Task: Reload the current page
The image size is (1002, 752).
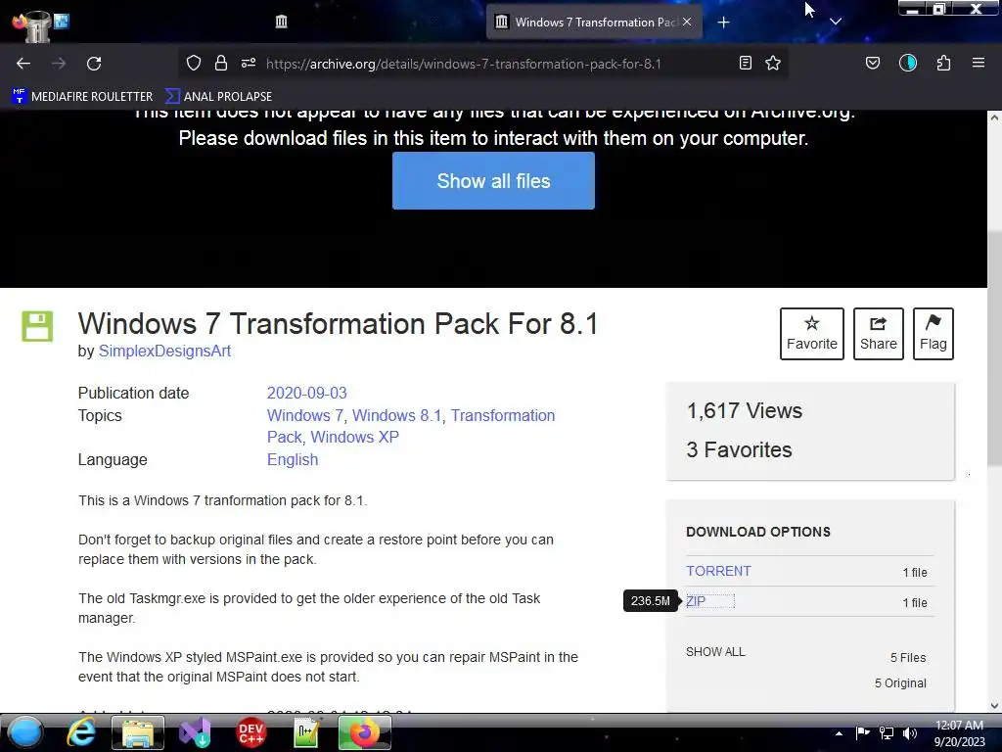Action: coord(94,64)
